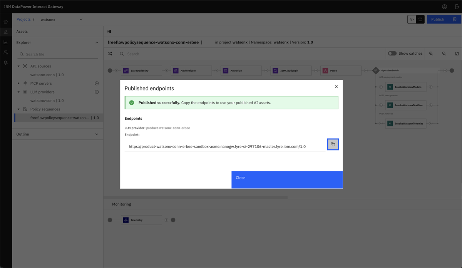Add a new LLM provider
462x268 pixels.
pos(97,92)
